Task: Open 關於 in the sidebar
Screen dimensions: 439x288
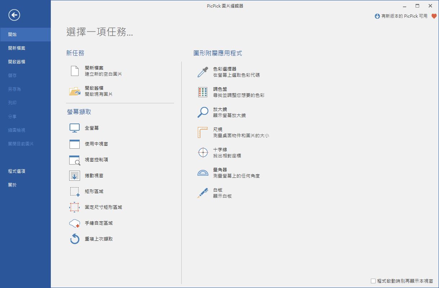Action: (x=25, y=185)
